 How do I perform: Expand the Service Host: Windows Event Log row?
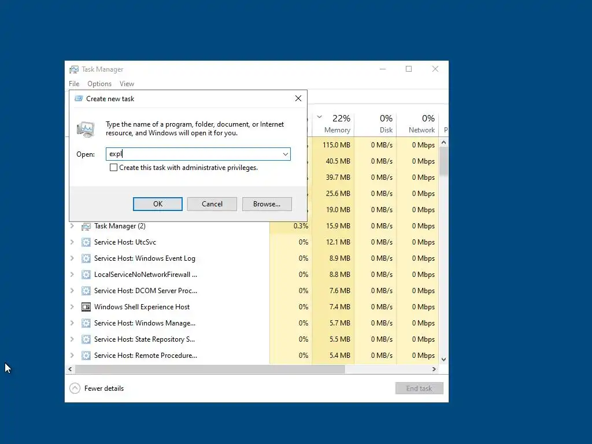(x=72, y=258)
